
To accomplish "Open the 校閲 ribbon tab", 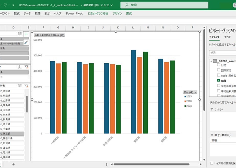I will 38,13.
